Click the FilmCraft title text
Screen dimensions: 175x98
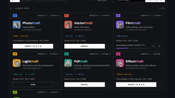pyautogui.click(x=133, y=23)
